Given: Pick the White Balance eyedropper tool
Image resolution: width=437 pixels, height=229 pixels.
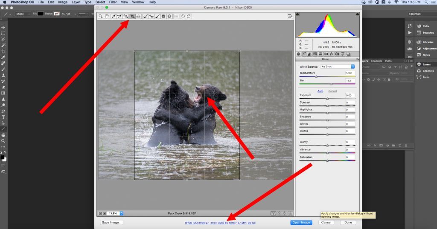Looking at the screenshot, I should (x=114, y=16).
